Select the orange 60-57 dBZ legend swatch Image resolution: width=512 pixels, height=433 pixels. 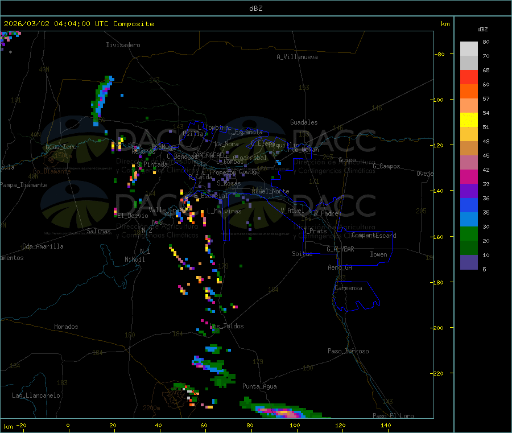(469, 92)
